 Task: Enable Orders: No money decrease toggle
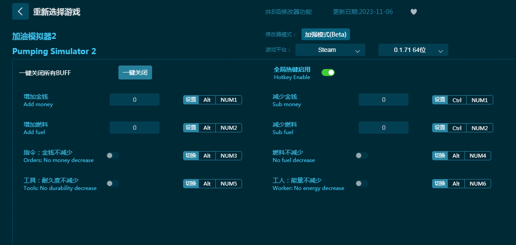[x=113, y=155]
